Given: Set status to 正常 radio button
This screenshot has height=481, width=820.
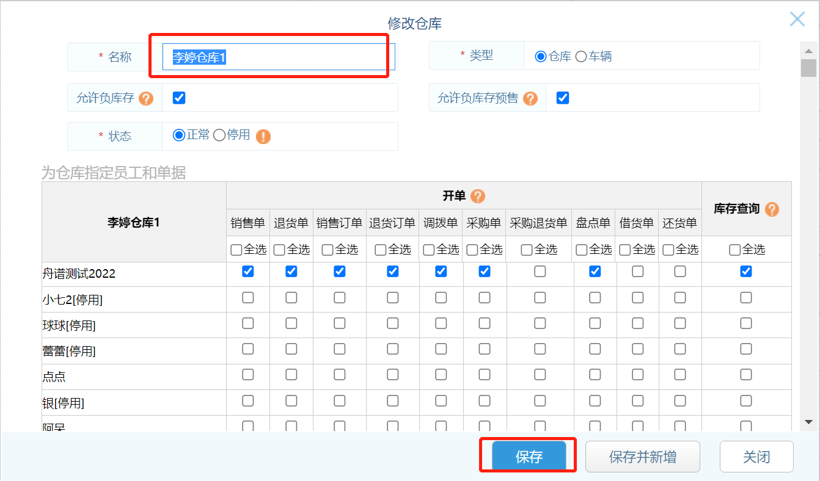Looking at the screenshot, I should tap(179, 136).
